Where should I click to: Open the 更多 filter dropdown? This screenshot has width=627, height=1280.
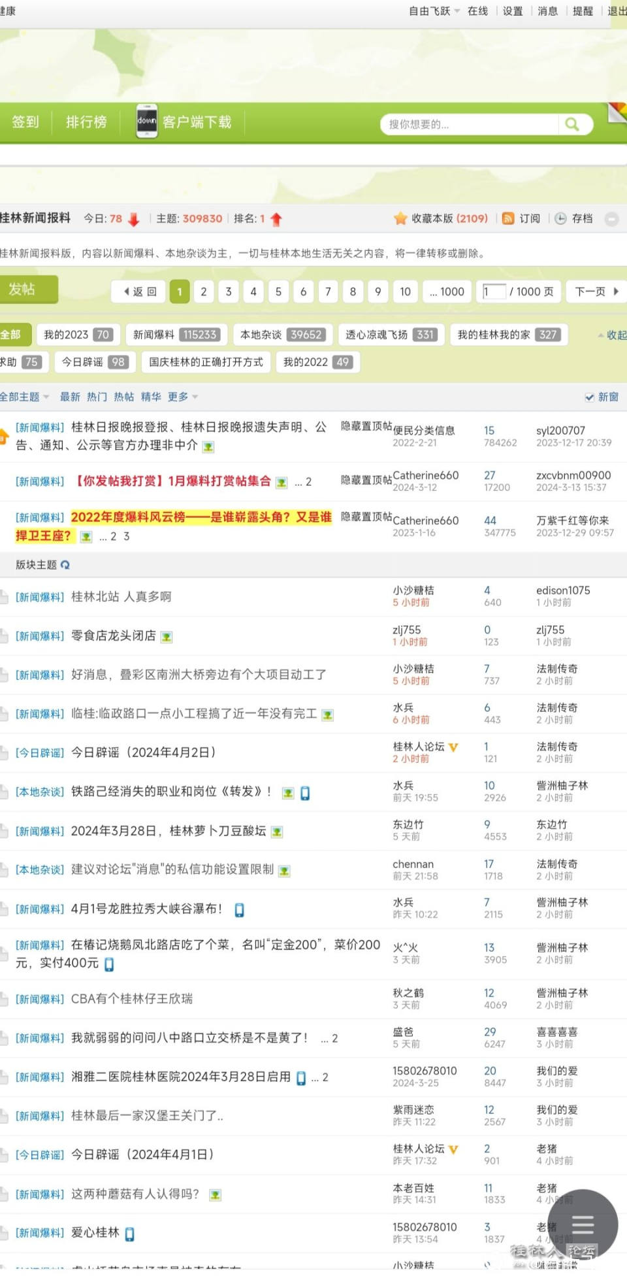[183, 397]
